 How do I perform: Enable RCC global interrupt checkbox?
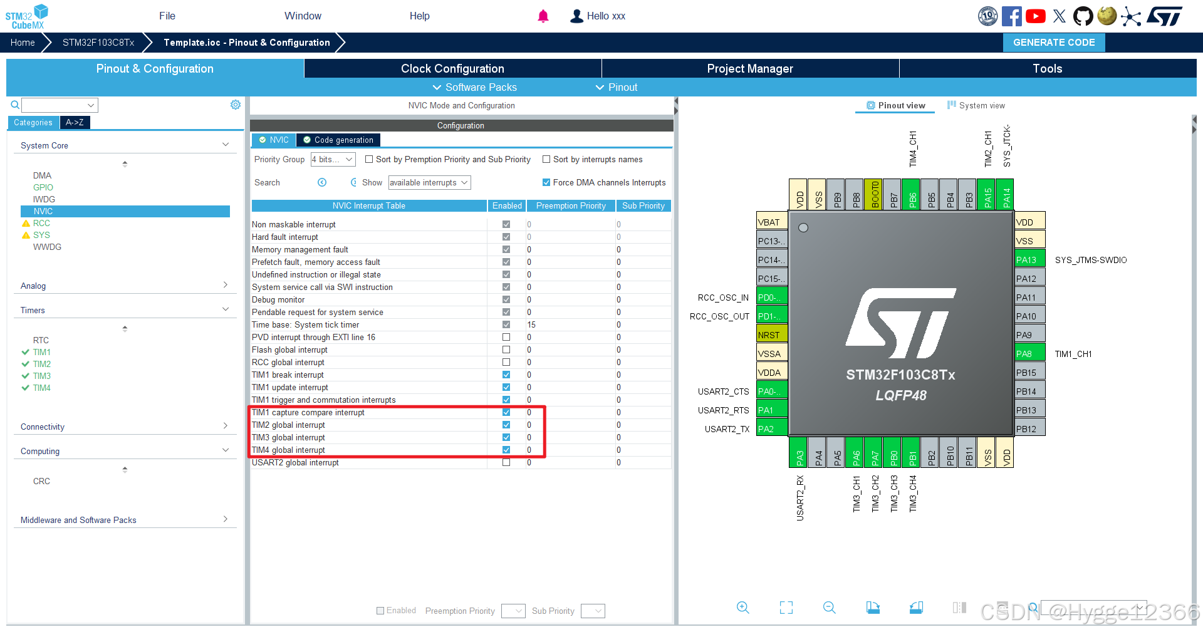506,362
